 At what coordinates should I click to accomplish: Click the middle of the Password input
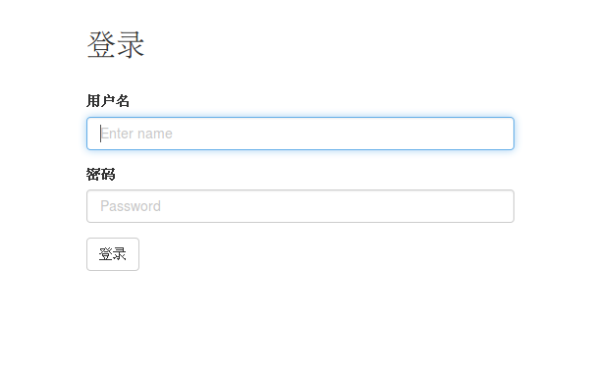click(300, 206)
